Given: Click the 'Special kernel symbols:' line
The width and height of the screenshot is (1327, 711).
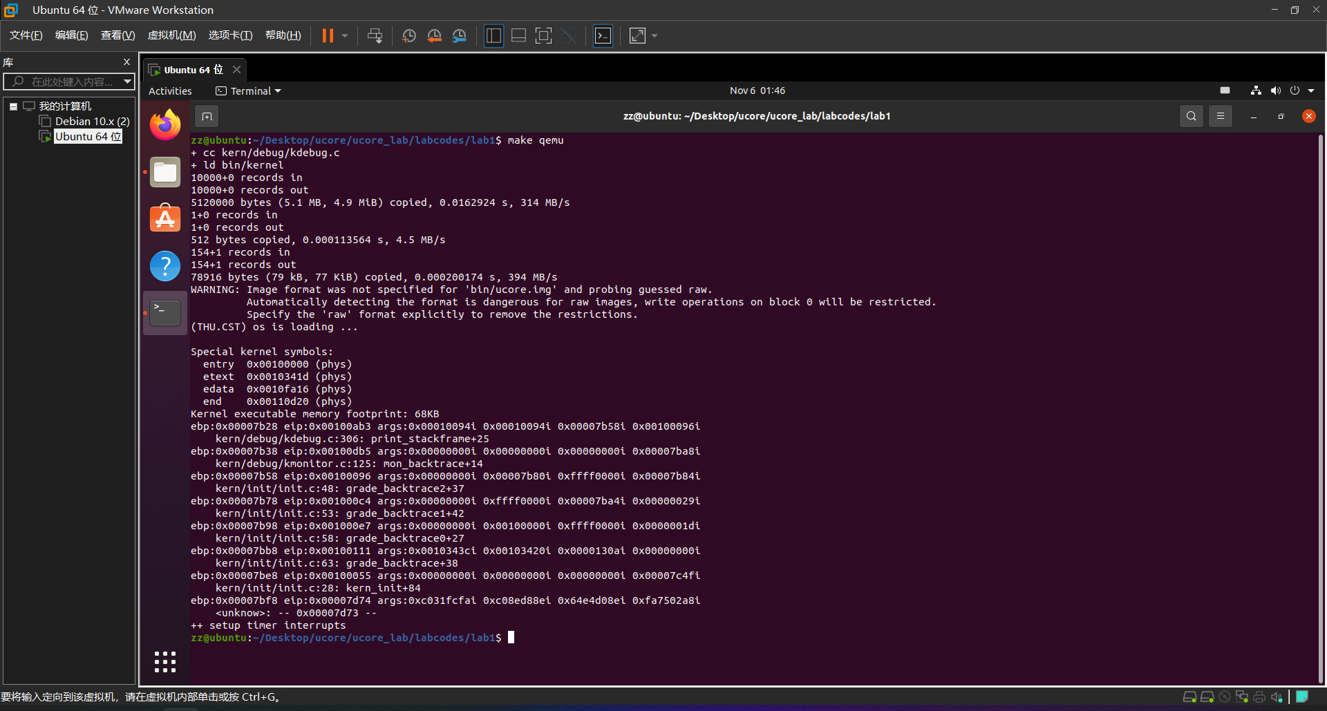Looking at the screenshot, I should tap(262, 352).
